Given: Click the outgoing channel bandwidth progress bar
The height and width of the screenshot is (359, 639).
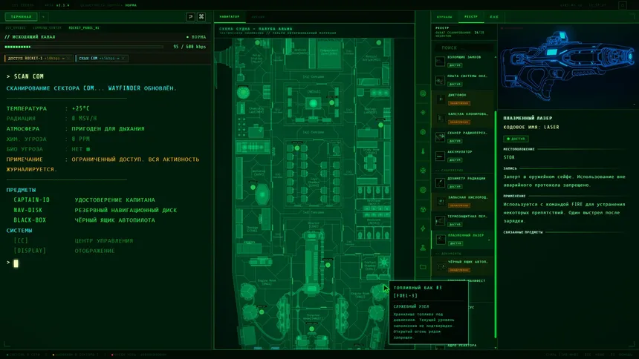Looking at the screenshot, I should (84, 47).
